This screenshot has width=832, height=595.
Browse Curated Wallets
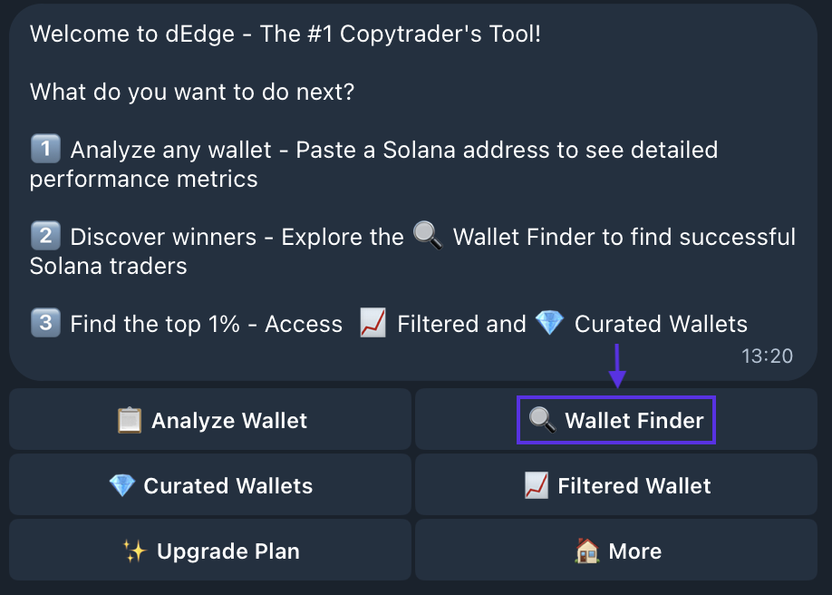(x=210, y=486)
